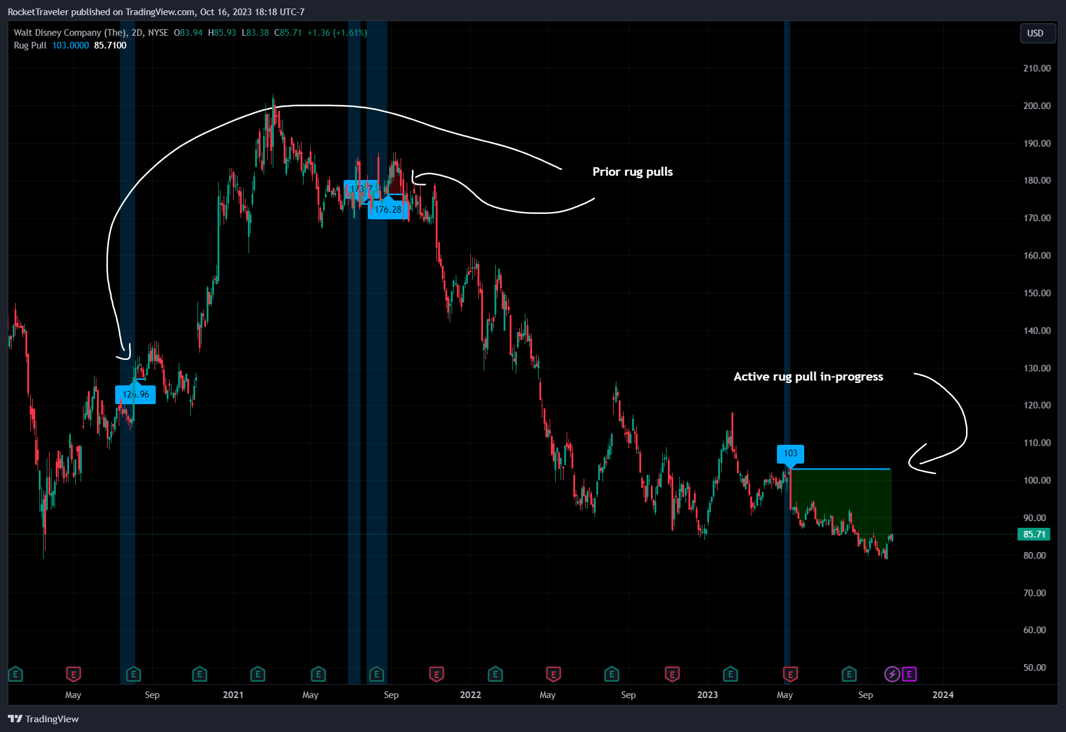Click the +1.36 (+1.61%) change value
1066x732 pixels.
[x=337, y=33]
